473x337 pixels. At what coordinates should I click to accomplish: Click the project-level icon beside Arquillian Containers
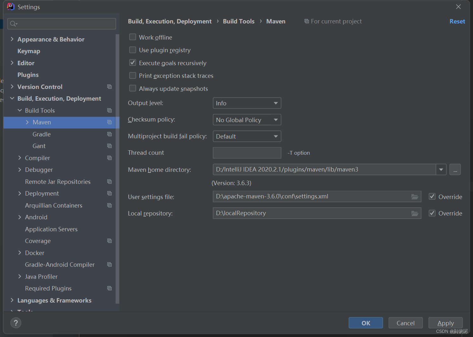pos(110,205)
